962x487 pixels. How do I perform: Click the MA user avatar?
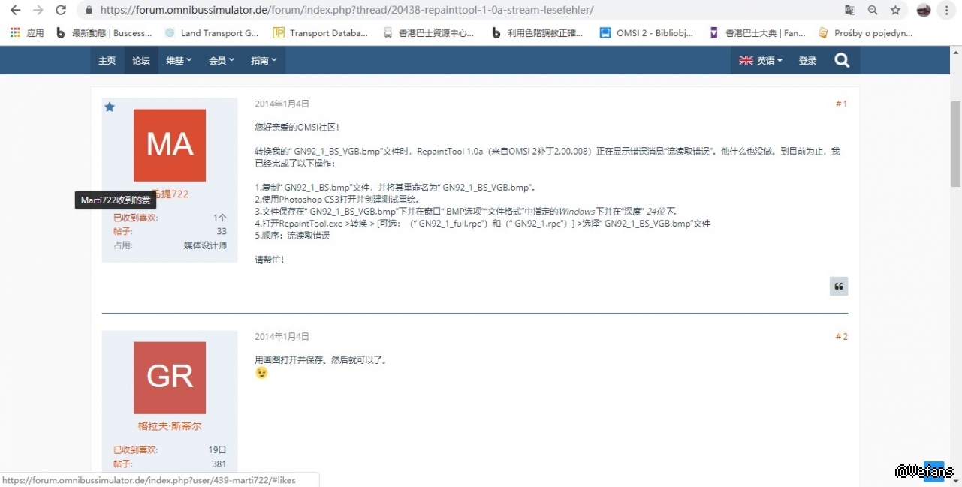170,146
